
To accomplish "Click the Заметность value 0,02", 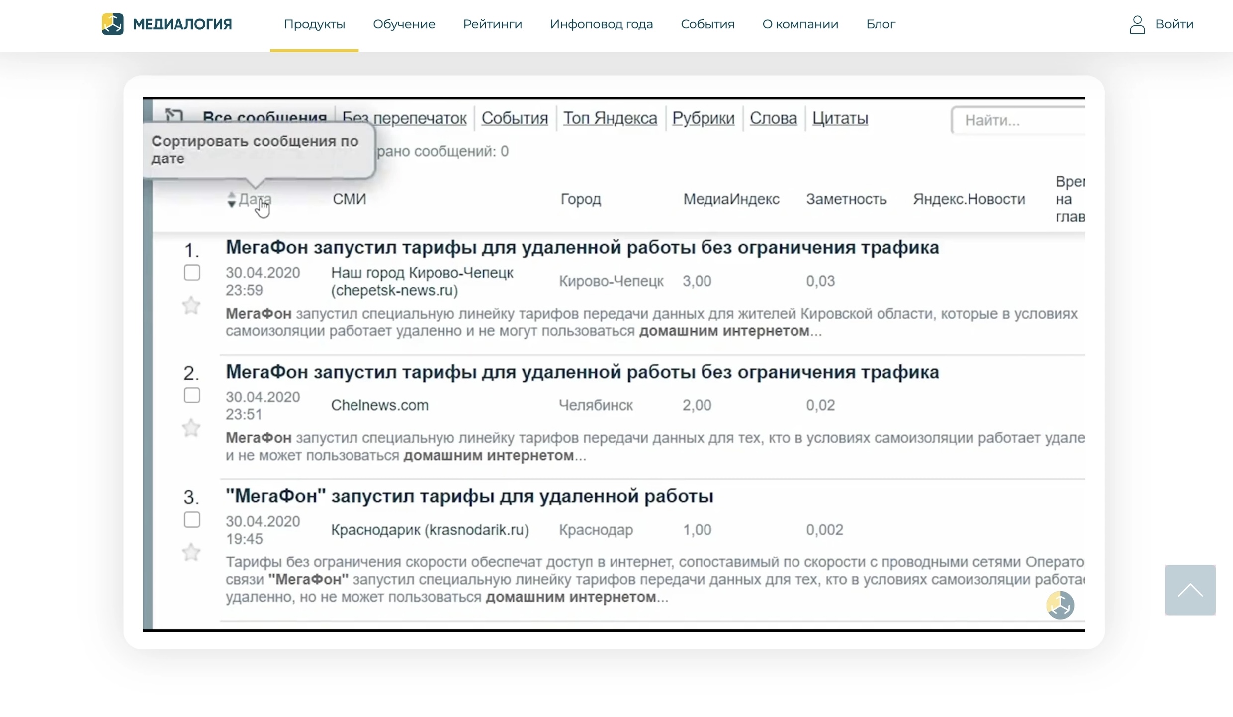I will (x=820, y=405).
